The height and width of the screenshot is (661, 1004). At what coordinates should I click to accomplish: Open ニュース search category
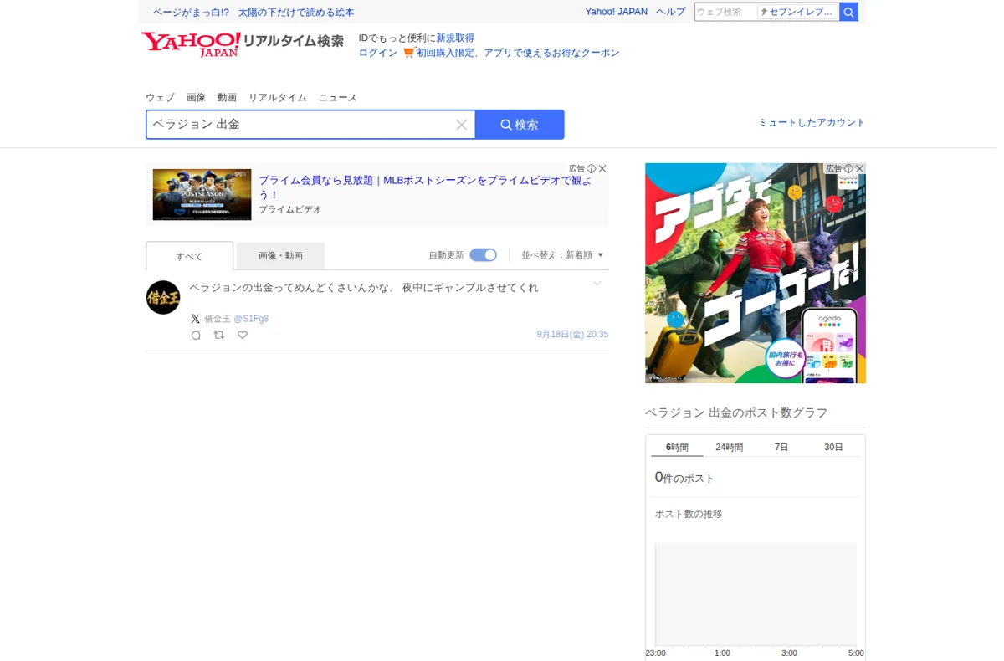338,98
